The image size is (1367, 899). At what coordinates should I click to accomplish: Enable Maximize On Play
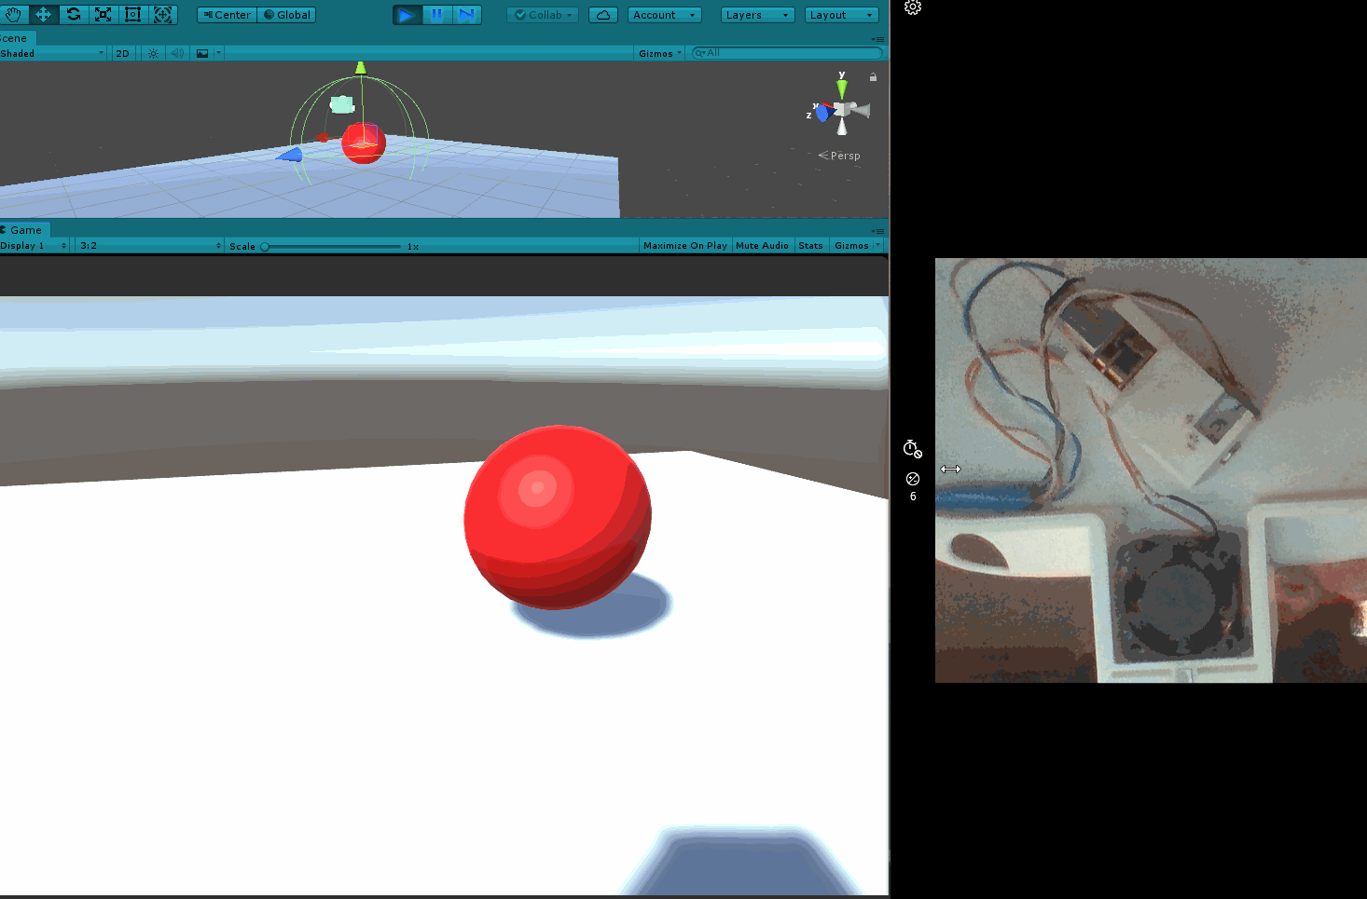click(684, 245)
